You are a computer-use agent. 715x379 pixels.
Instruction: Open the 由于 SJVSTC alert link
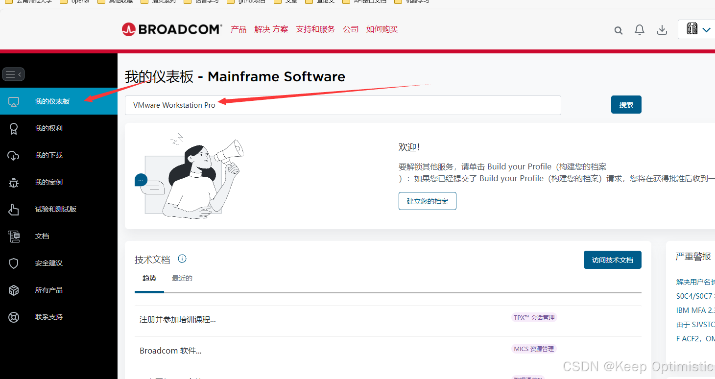[695, 325]
